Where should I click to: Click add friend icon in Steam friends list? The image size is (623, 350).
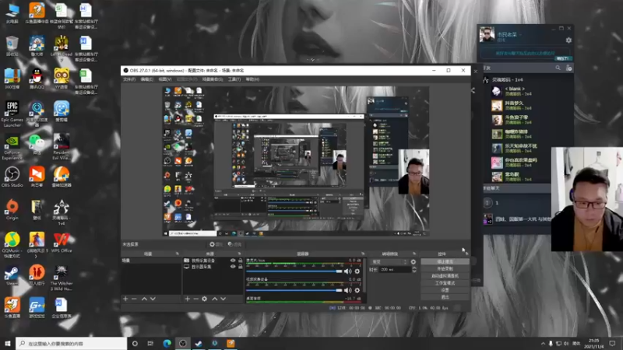569,68
